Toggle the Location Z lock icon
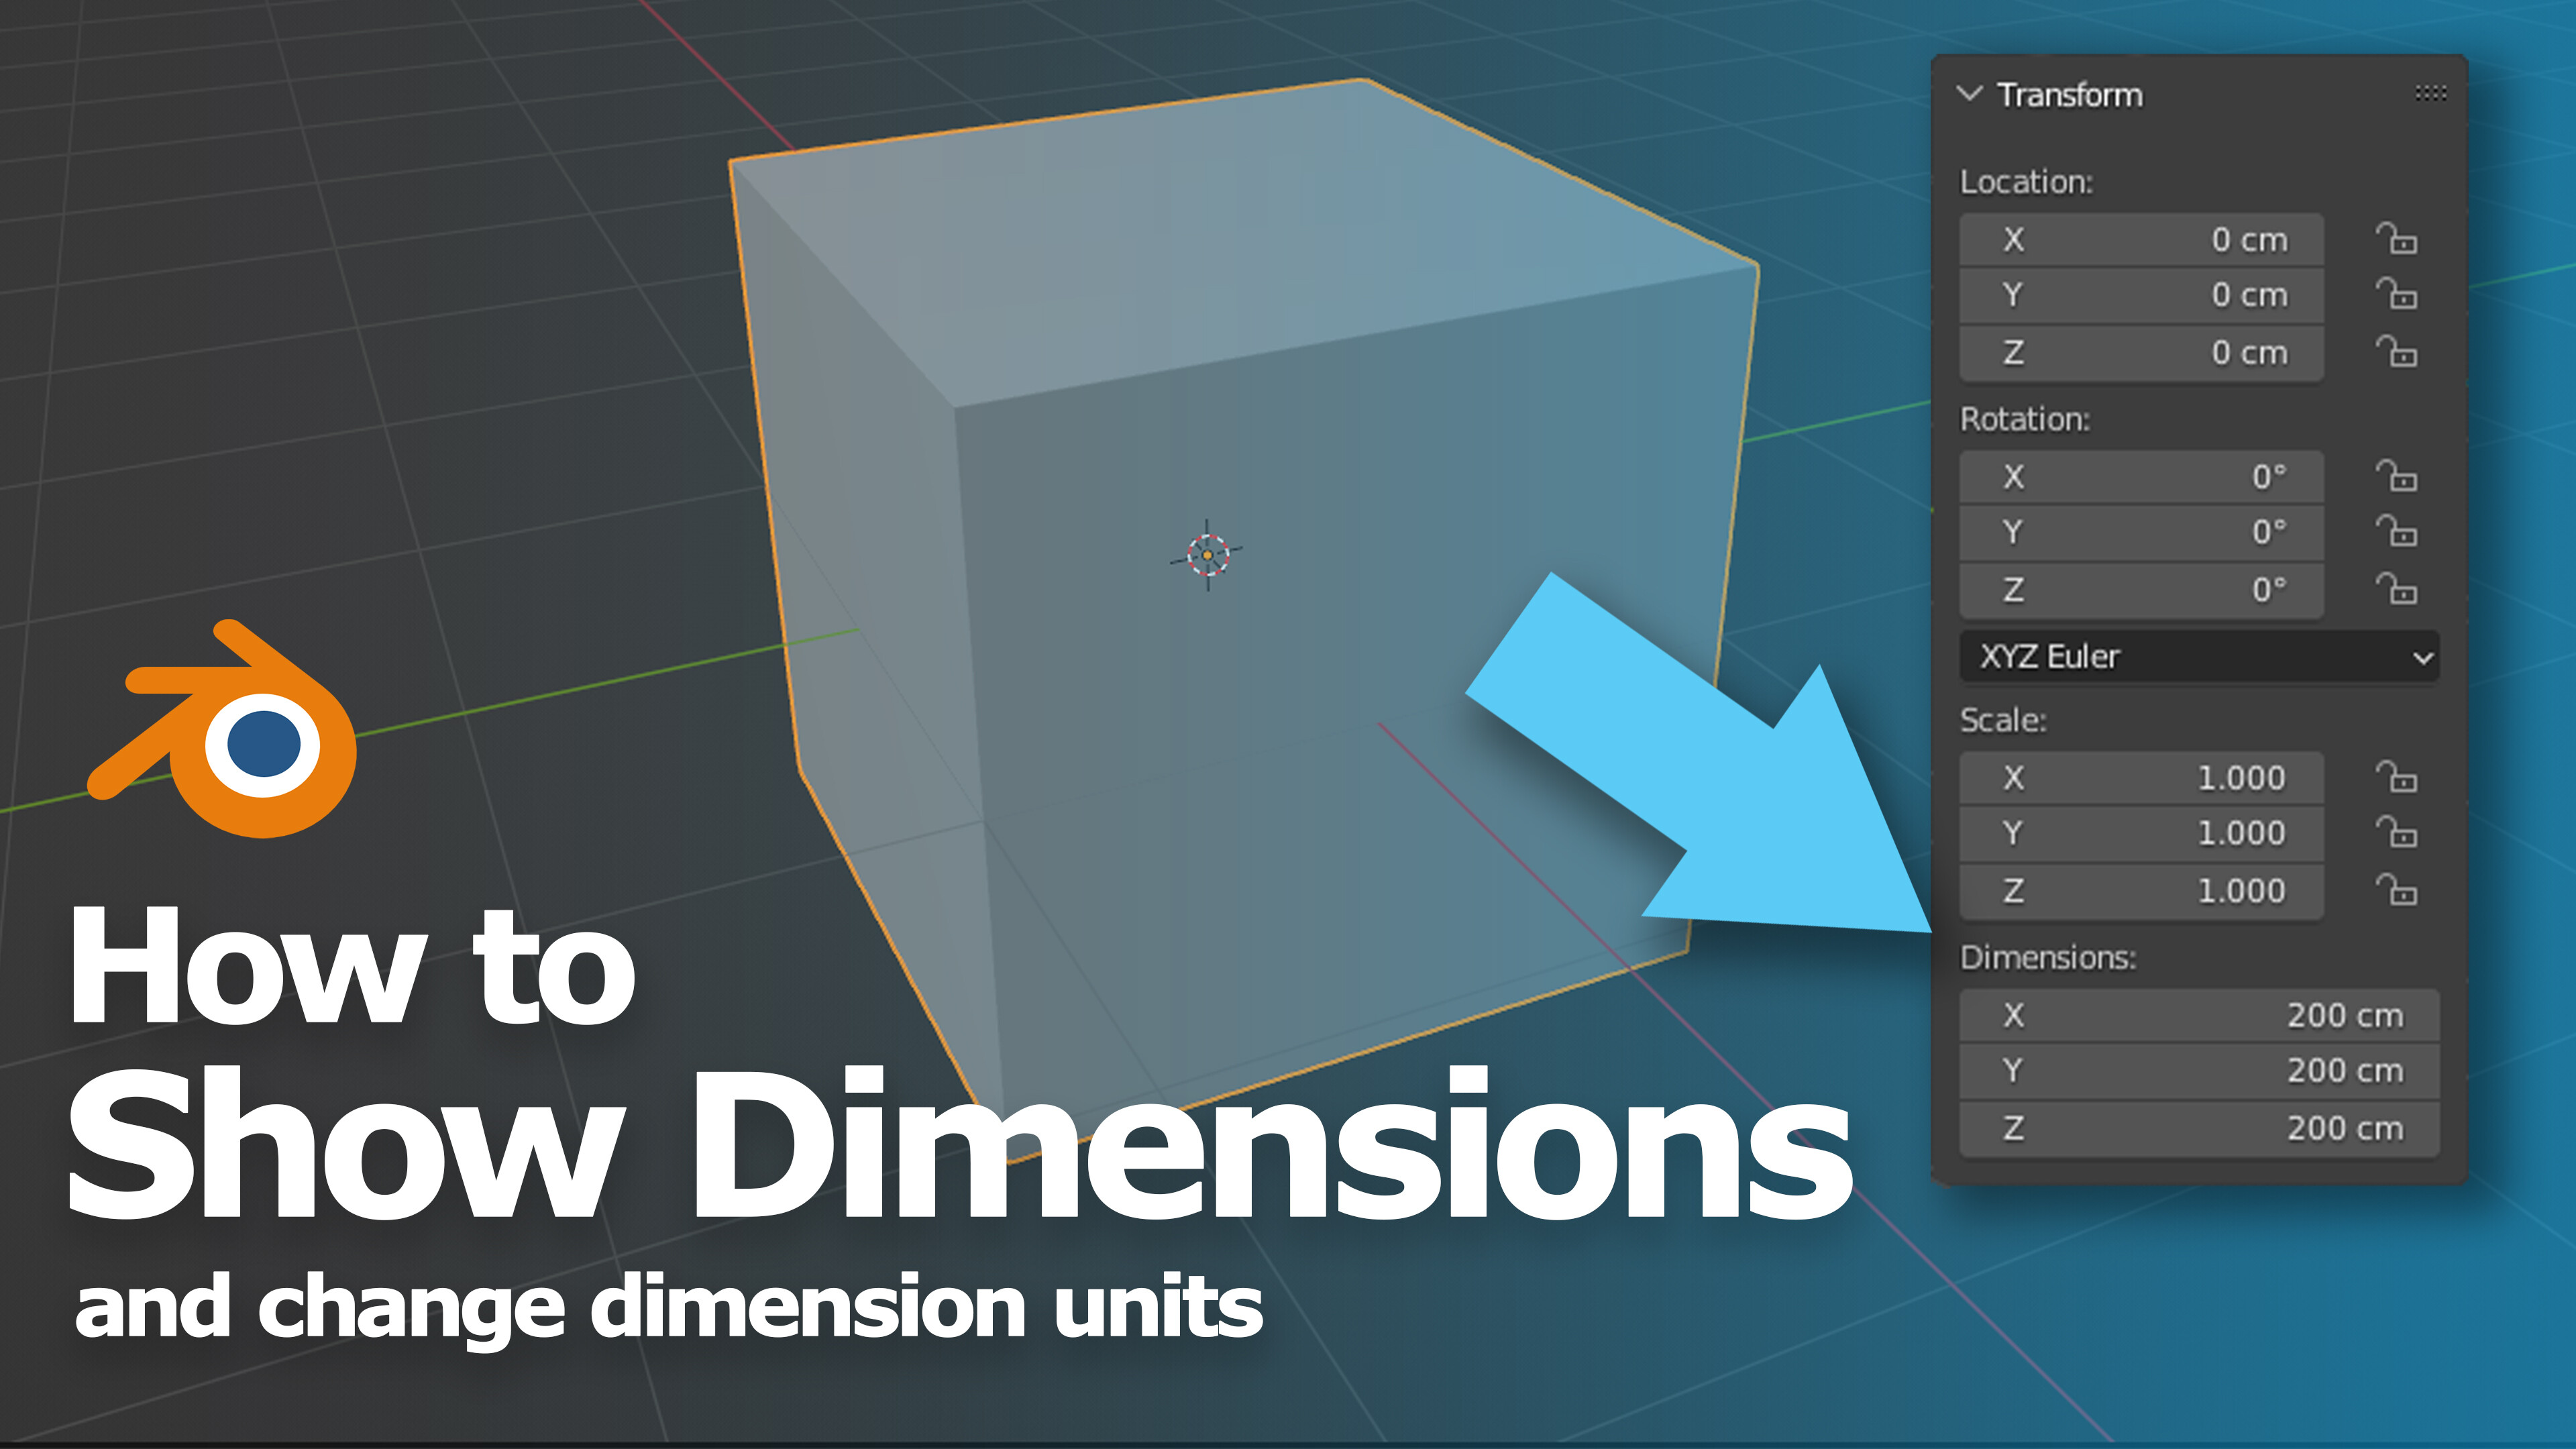Screen dimensions: 2576x1449 click(2396, 352)
